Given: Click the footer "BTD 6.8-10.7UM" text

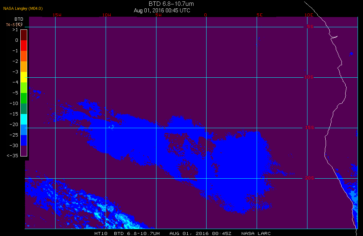Looking at the screenshot, I should (137, 233).
